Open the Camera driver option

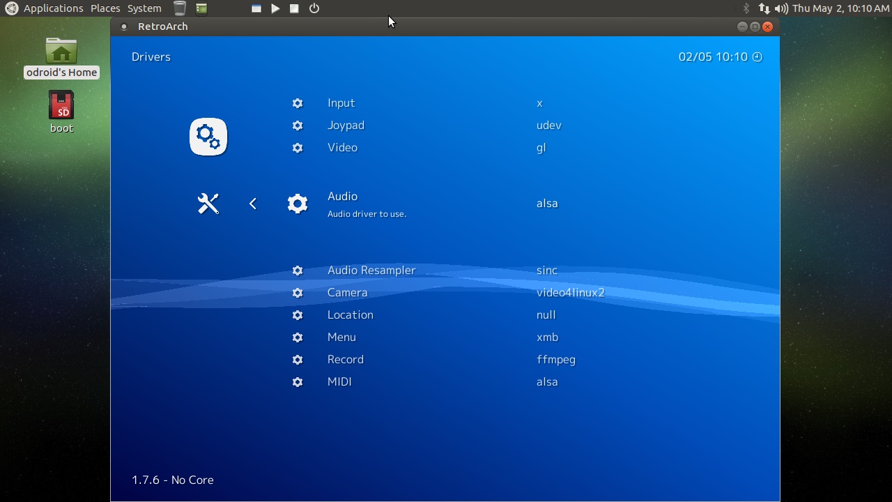point(347,293)
